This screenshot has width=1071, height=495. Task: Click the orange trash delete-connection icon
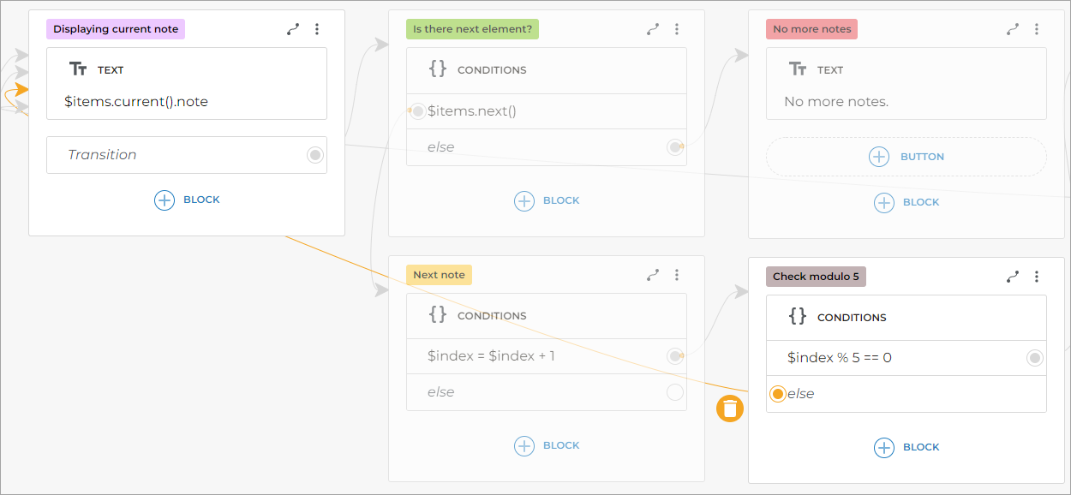(730, 409)
